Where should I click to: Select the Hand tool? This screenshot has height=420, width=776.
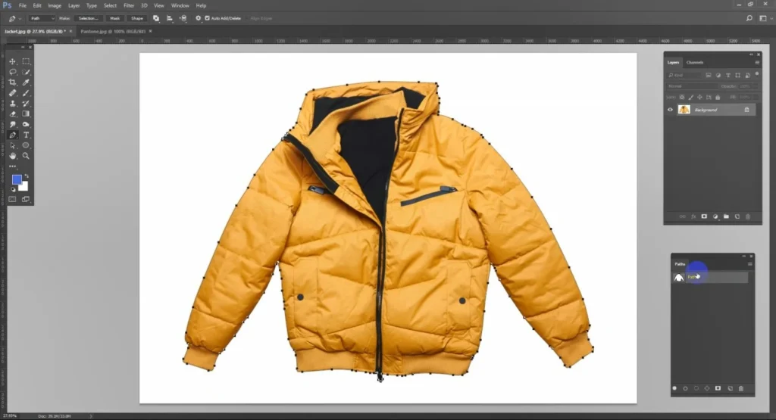[x=12, y=156]
